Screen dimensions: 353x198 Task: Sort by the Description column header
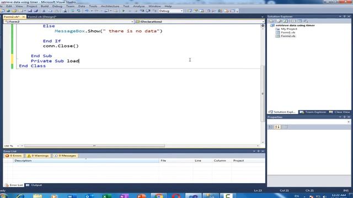pos(86,161)
